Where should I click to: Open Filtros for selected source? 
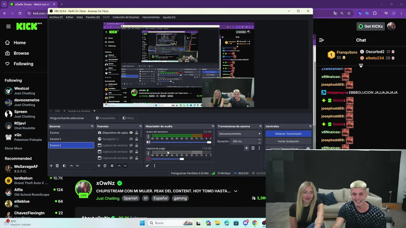[128, 118]
